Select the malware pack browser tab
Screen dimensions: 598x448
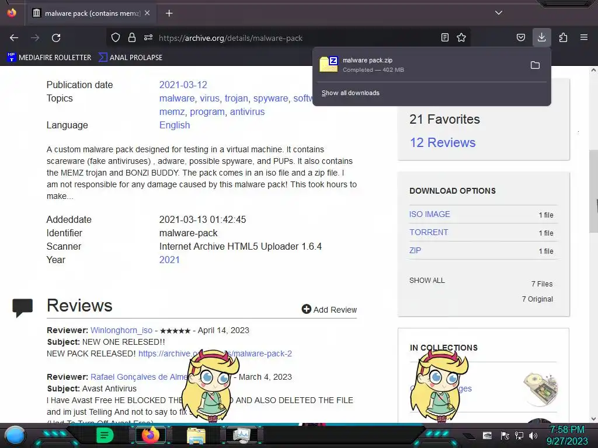coord(91,13)
